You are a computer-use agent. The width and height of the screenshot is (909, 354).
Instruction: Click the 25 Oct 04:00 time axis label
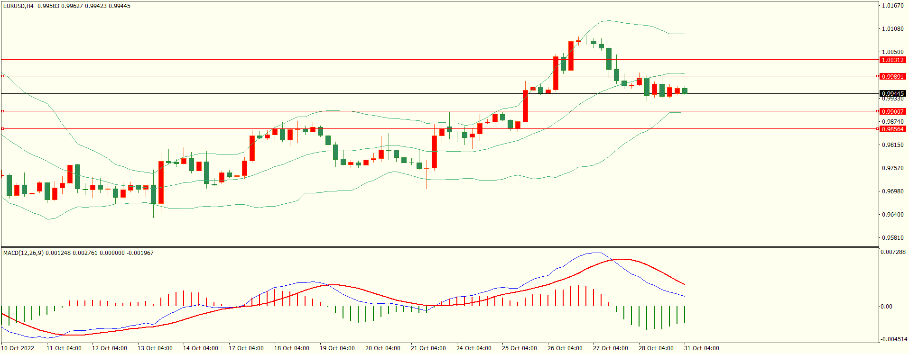click(519, 348)
